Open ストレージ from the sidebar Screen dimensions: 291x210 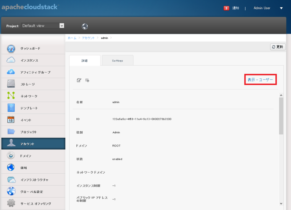(11, 84)
